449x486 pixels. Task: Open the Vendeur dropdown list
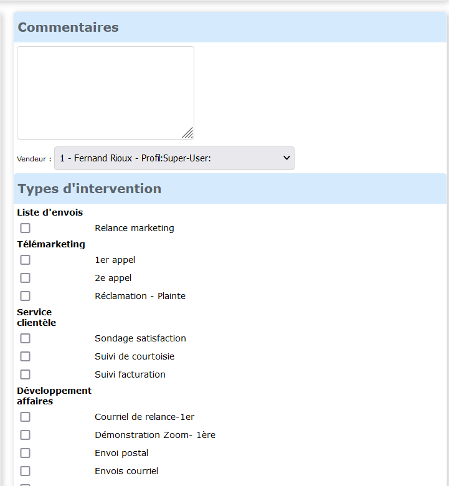(174, 158)
